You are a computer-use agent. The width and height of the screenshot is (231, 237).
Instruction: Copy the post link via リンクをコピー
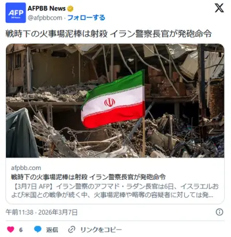[x=101, y=229]
